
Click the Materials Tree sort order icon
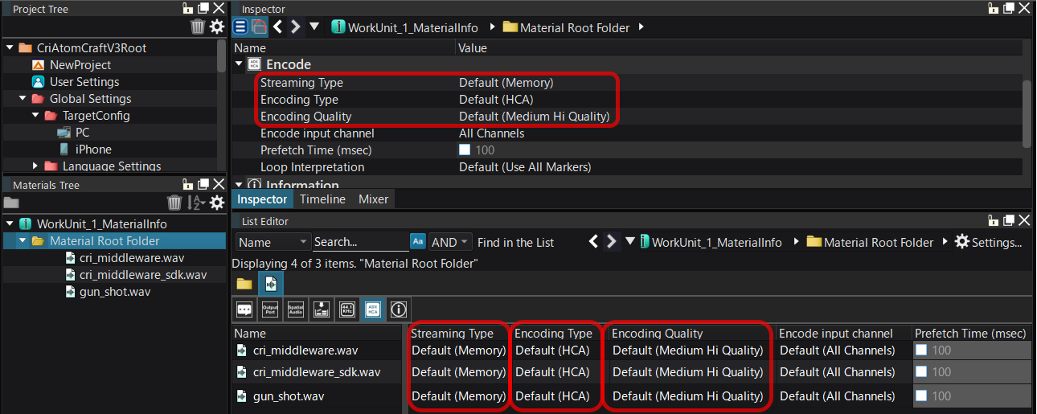click(195, 203)
